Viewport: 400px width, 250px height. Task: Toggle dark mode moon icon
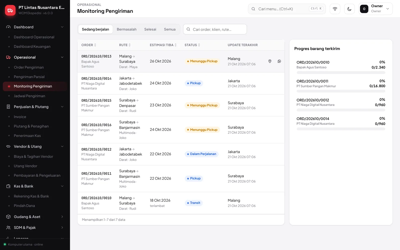click(x=349, y=9)
